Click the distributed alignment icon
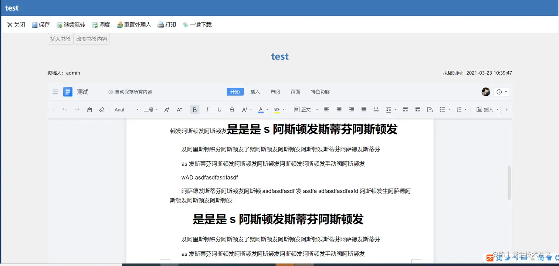This screenshot has width=559, height=266. pos(376,110)
